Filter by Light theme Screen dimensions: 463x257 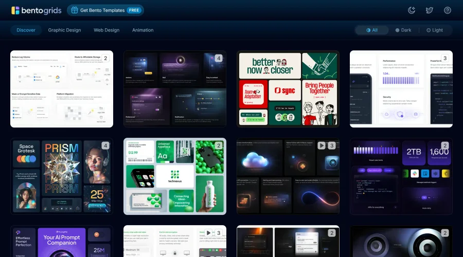[435, 30]
